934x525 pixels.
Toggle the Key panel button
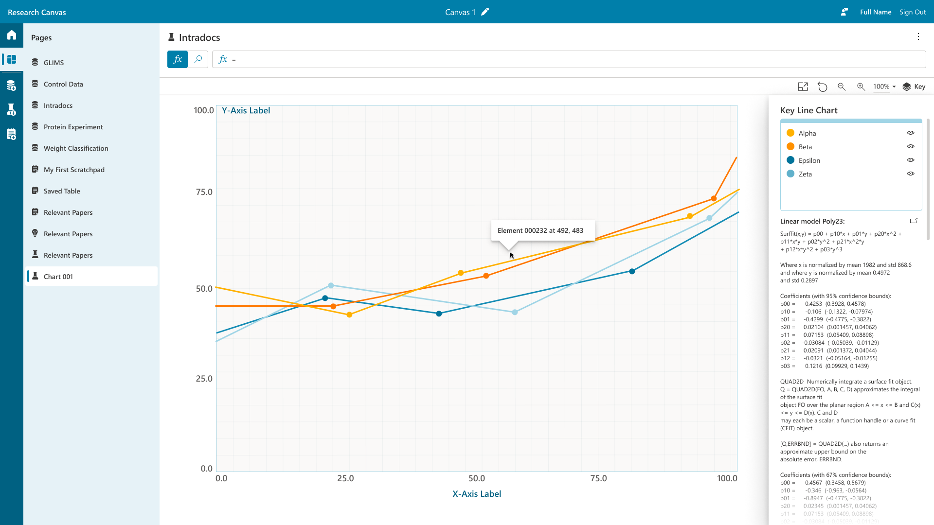coord(914,87)
